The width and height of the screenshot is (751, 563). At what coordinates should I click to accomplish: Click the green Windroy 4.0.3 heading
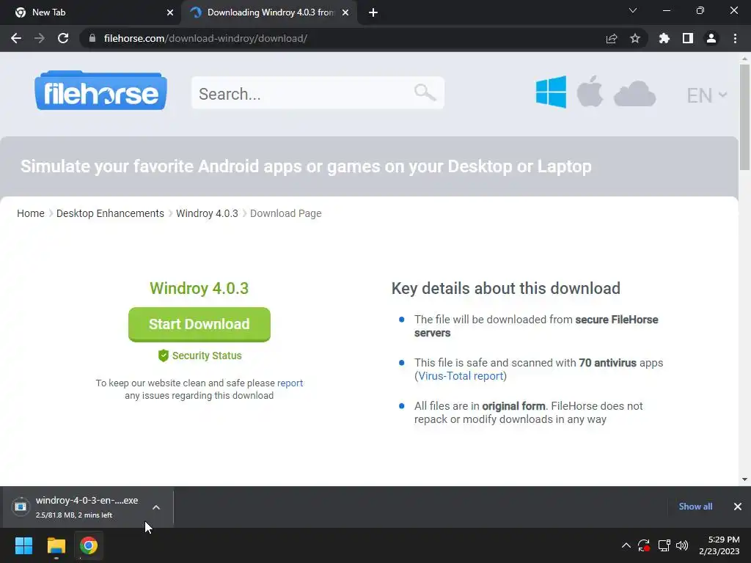coord(199,288)
